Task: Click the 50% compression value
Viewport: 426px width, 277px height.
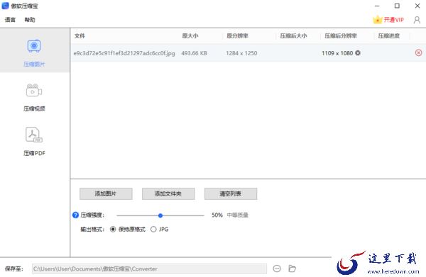Action: pos(217,215)
